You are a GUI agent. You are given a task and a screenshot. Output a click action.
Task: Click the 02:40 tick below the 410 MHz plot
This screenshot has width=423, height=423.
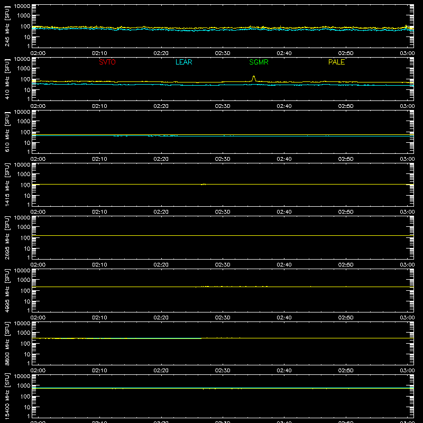point(284,106)
